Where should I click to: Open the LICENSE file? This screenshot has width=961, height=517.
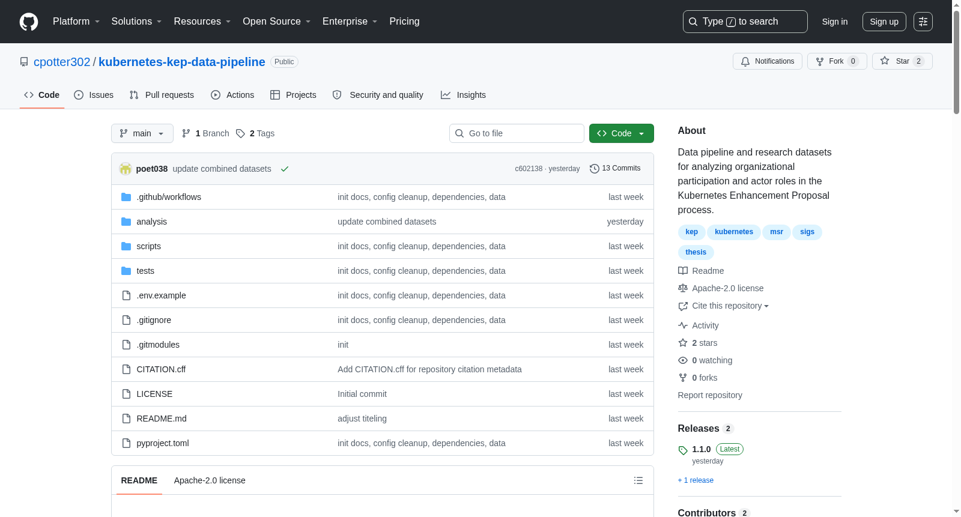[x=154, y=394]
